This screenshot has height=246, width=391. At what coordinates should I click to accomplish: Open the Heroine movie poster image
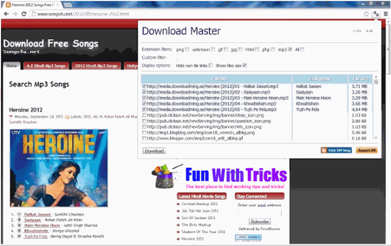coord(59,168)
